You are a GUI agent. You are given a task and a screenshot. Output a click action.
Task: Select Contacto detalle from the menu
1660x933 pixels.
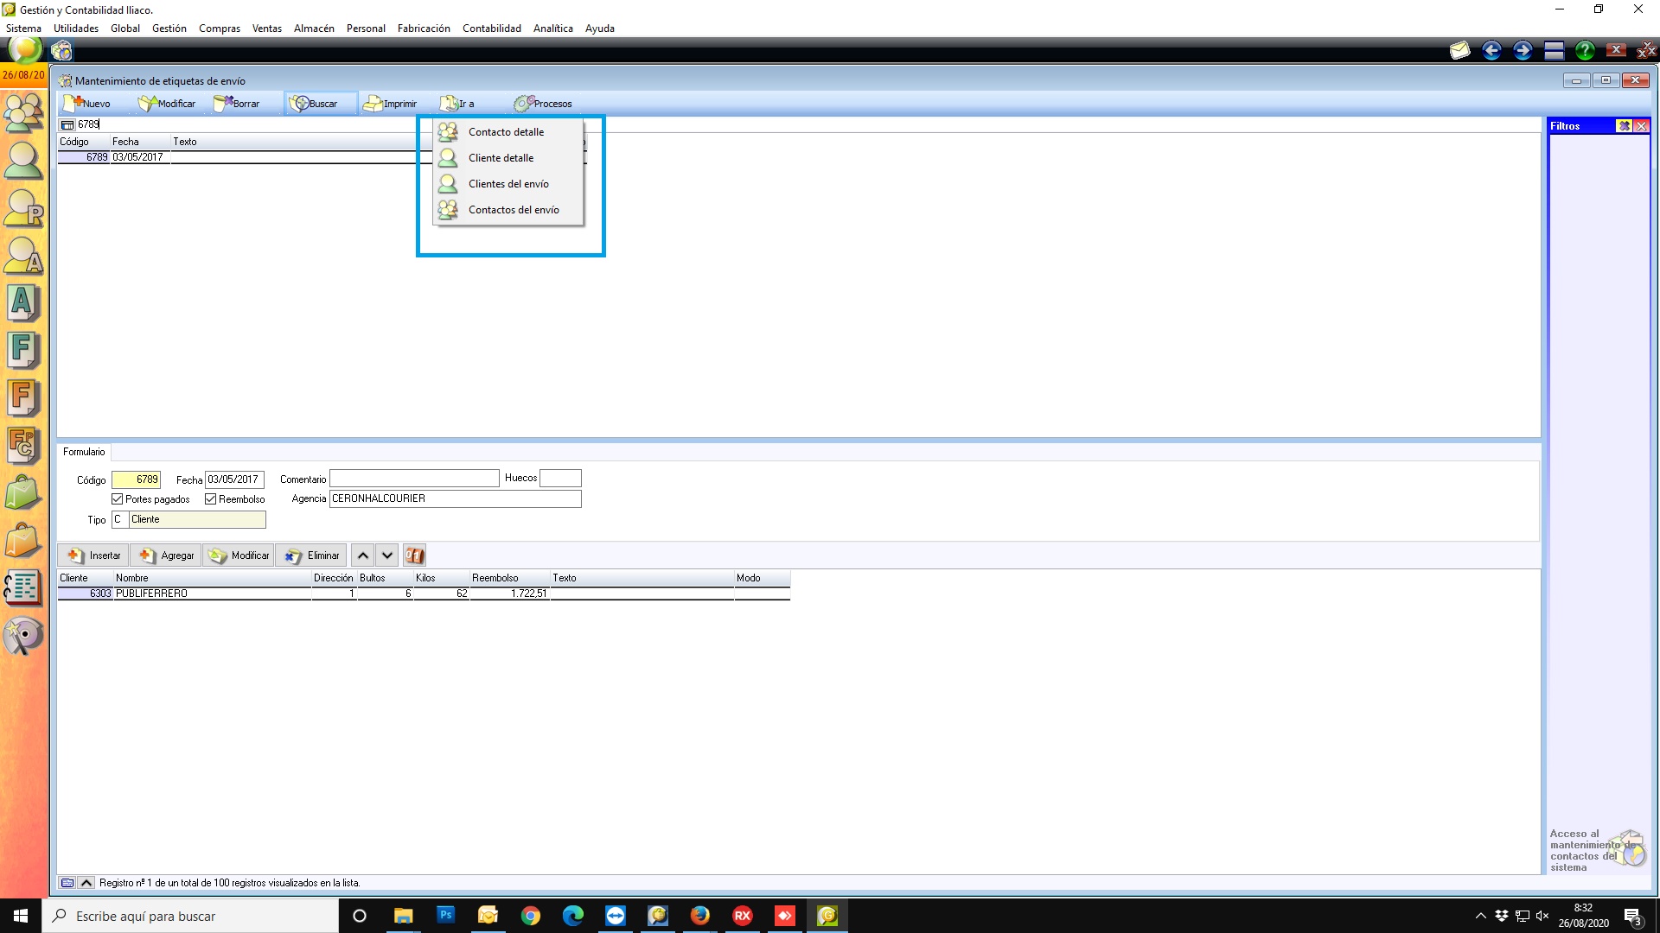[508, 132]
